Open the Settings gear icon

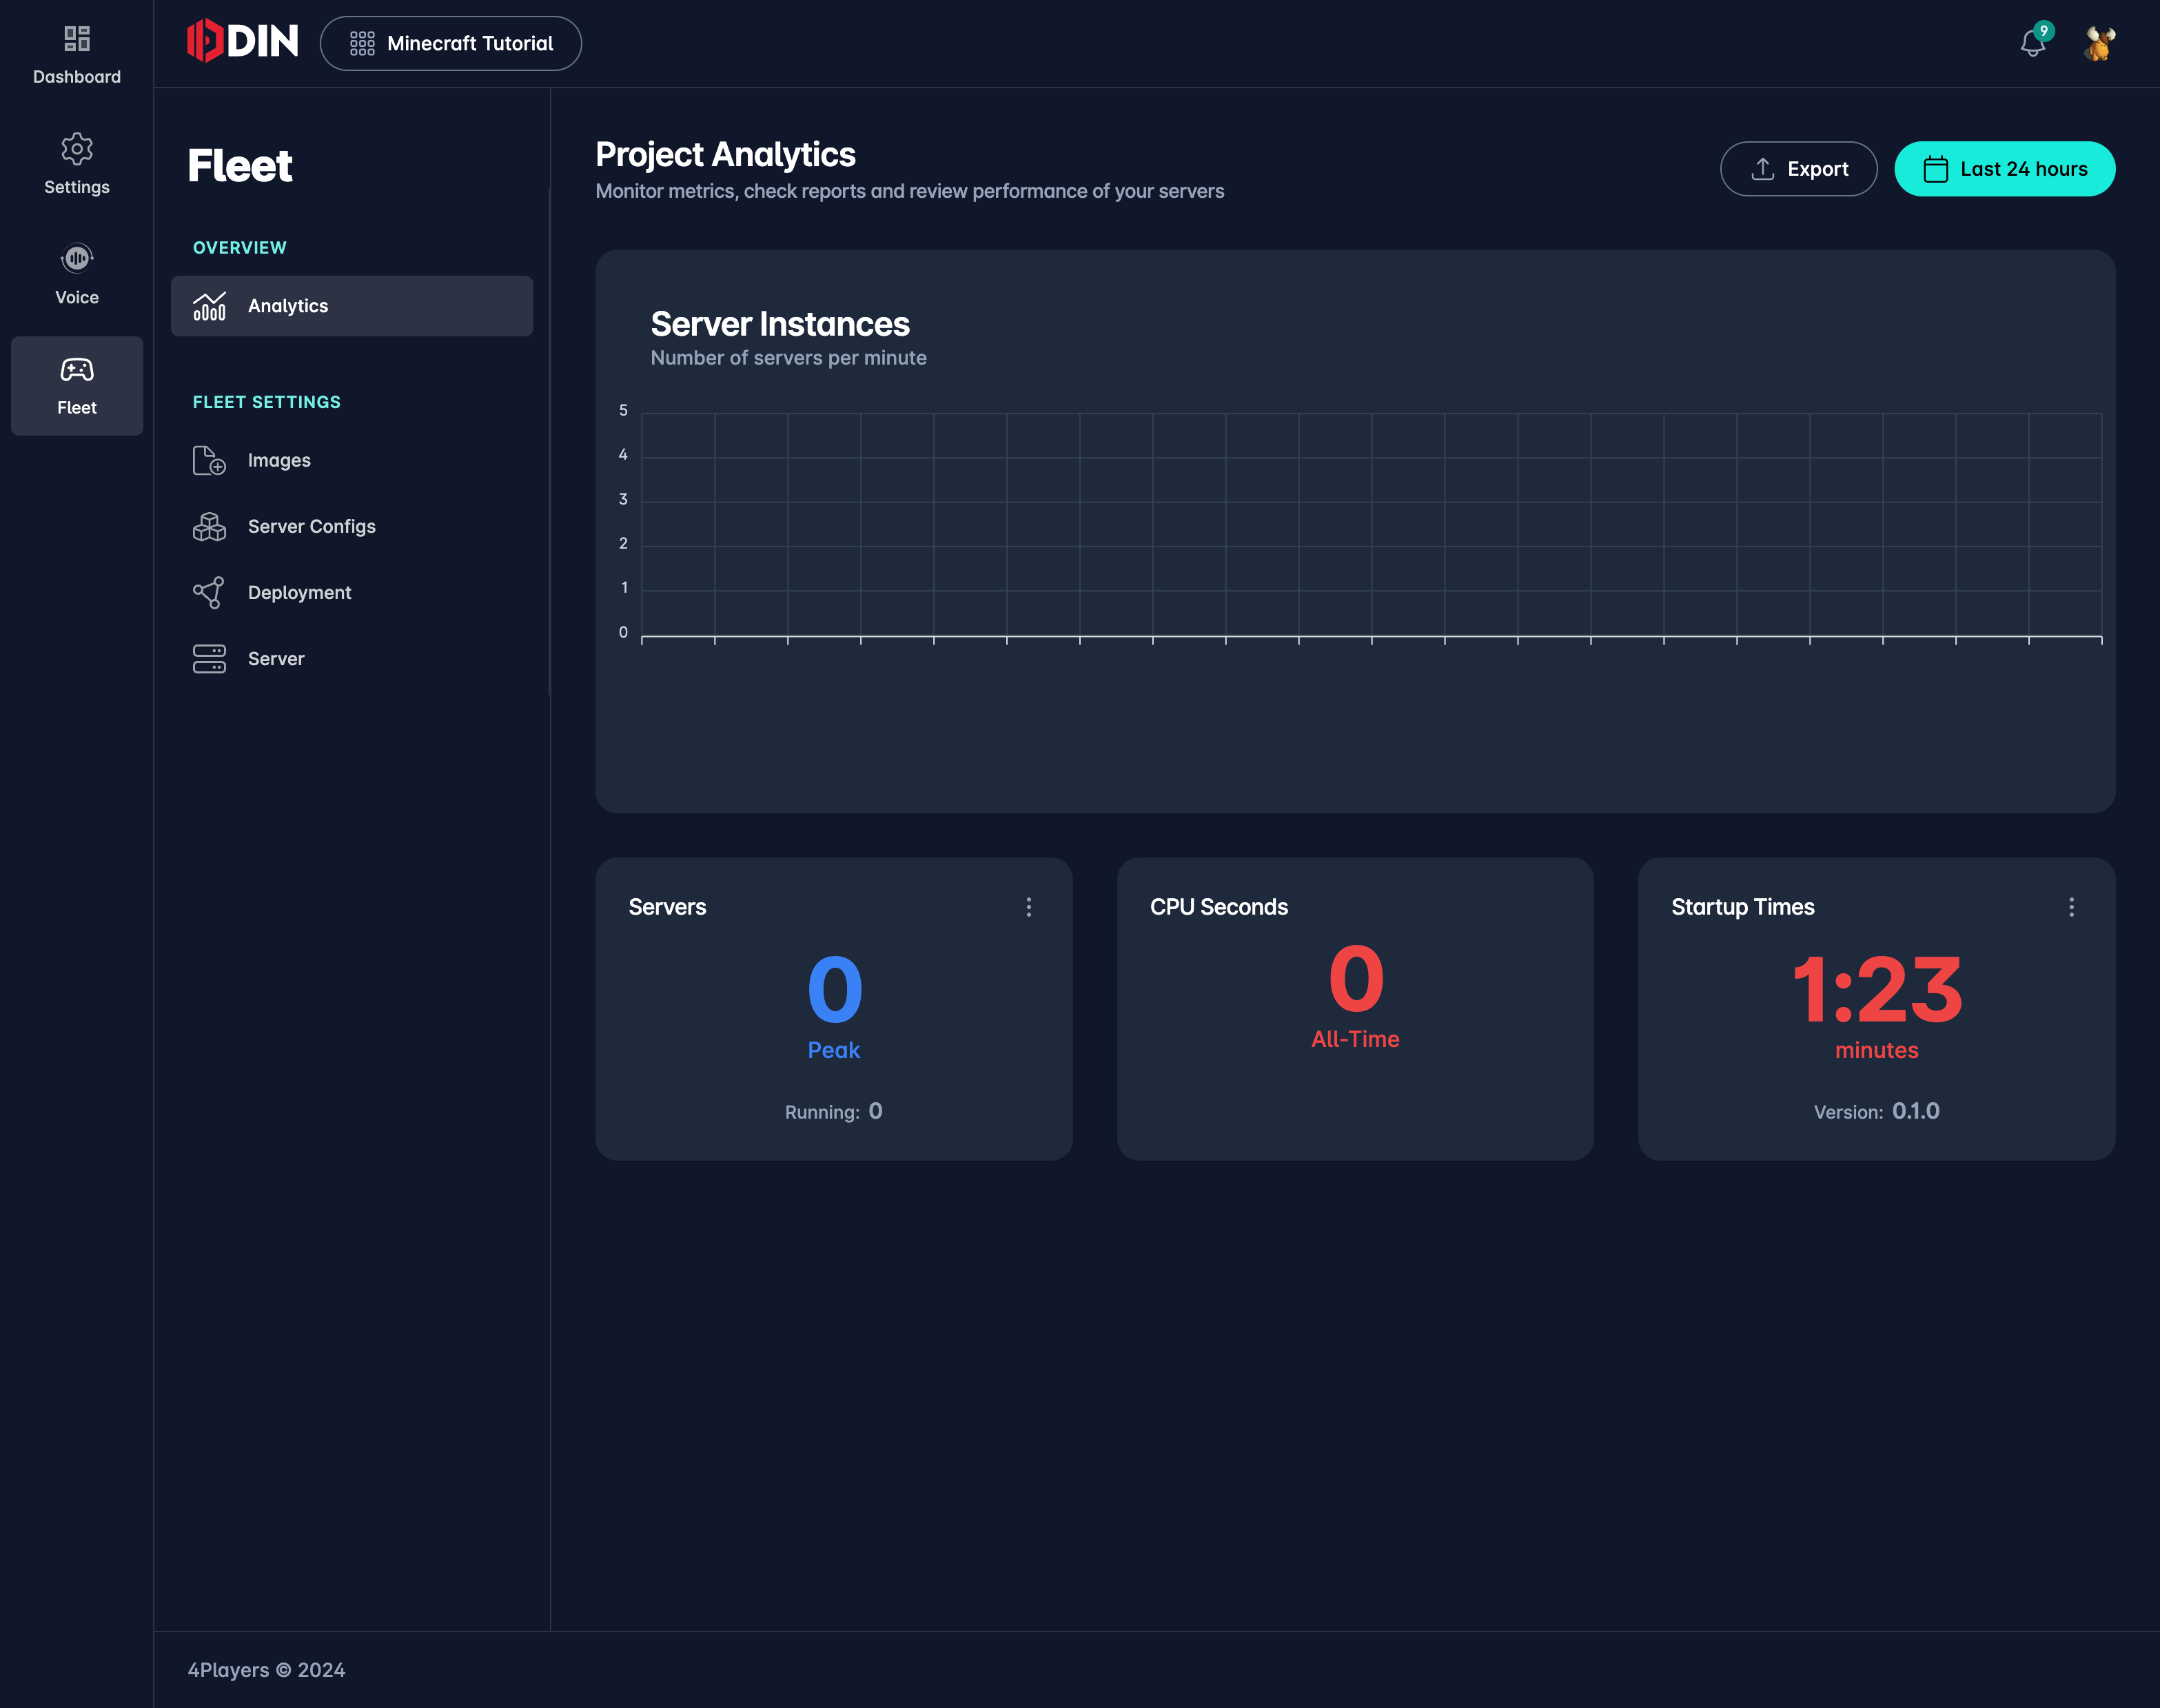77,149
